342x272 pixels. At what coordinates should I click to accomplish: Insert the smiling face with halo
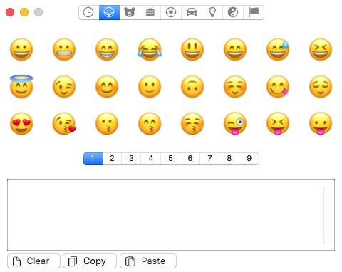(21, 87)
